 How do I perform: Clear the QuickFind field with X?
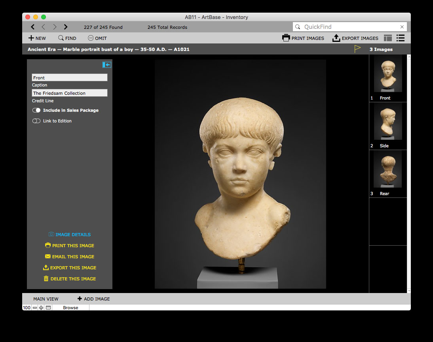[402, 27]
